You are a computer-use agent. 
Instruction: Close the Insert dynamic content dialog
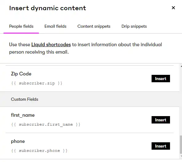pyautogui.click(x=173, y=8)
